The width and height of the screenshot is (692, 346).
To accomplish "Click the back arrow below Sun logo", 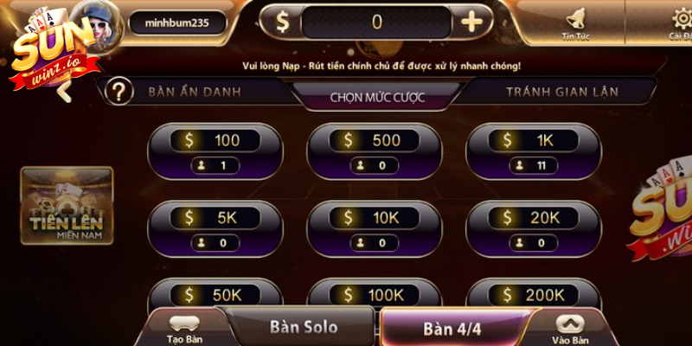I will 65,92.
